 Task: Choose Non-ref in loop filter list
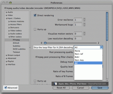tap(88, 54)
